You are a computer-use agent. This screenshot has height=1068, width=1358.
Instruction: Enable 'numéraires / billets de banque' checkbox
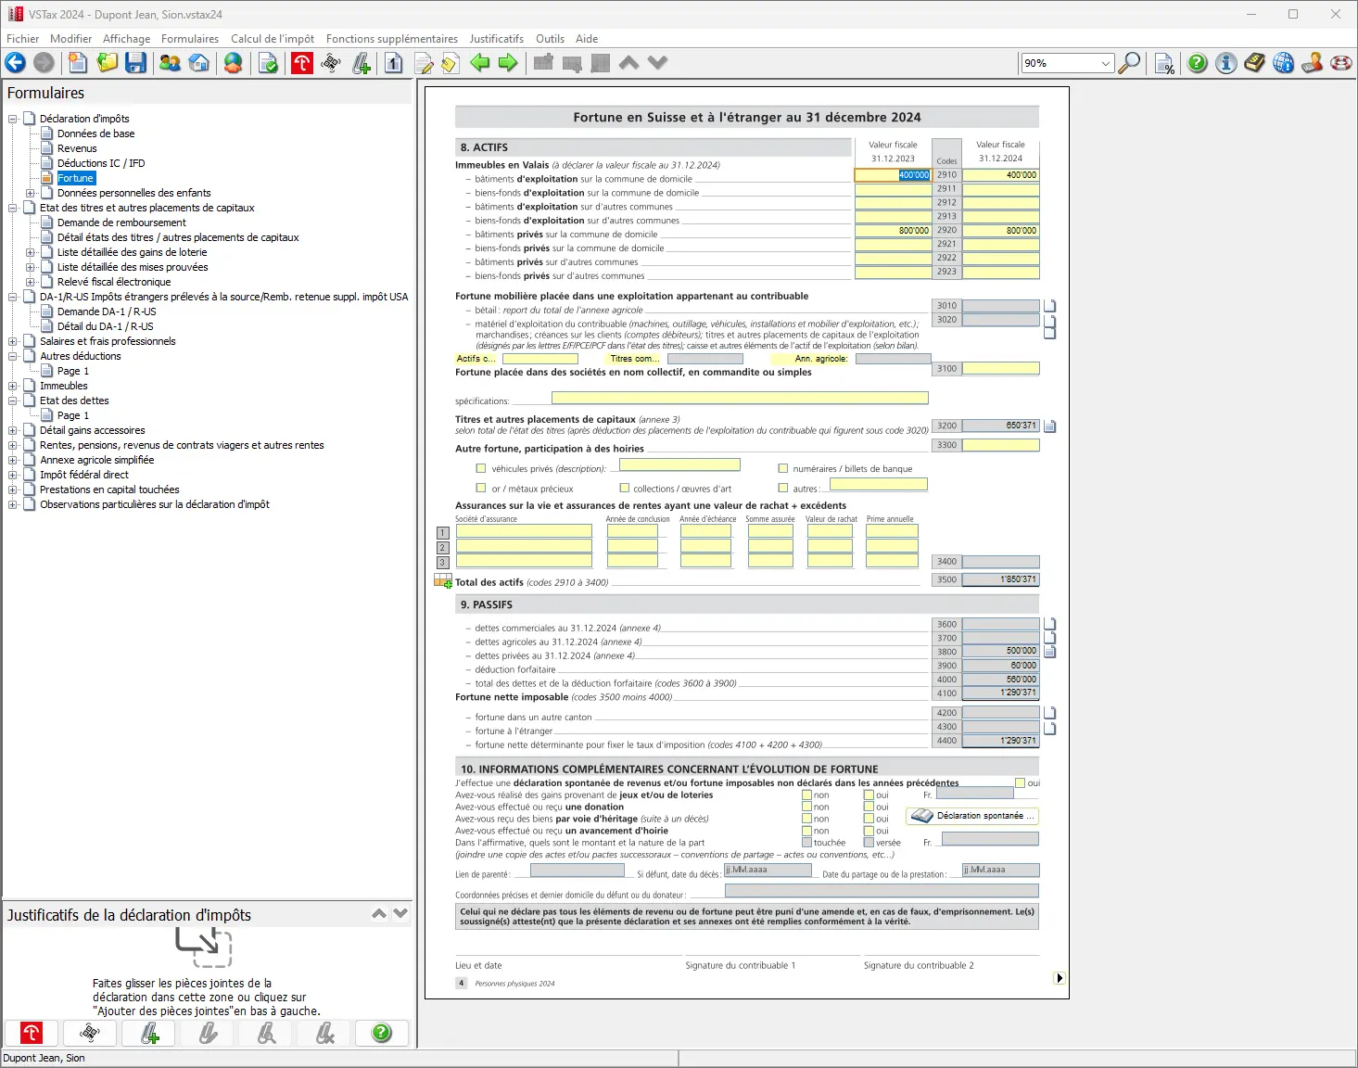coord(783,469)
